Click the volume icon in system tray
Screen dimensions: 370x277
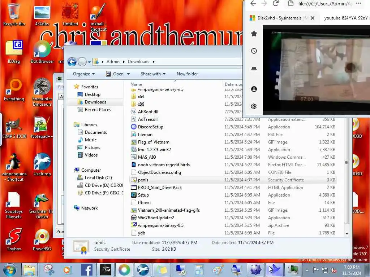click(334, 270)
